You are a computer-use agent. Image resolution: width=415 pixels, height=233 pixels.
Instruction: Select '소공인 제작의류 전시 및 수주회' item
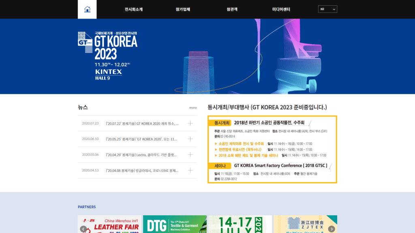(241, 144)
